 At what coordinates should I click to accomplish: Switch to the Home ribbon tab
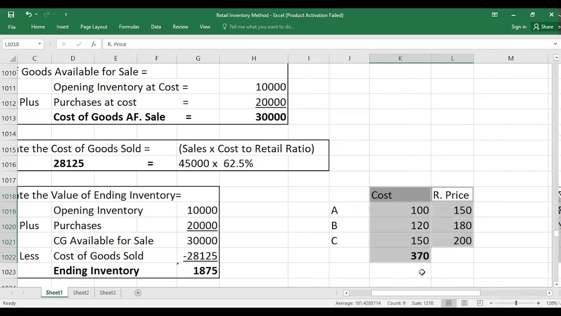[38, 27]
